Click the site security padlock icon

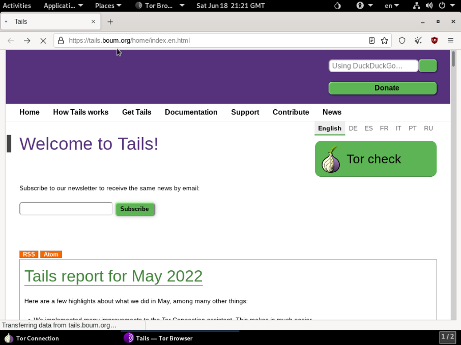tap(61, 41)
